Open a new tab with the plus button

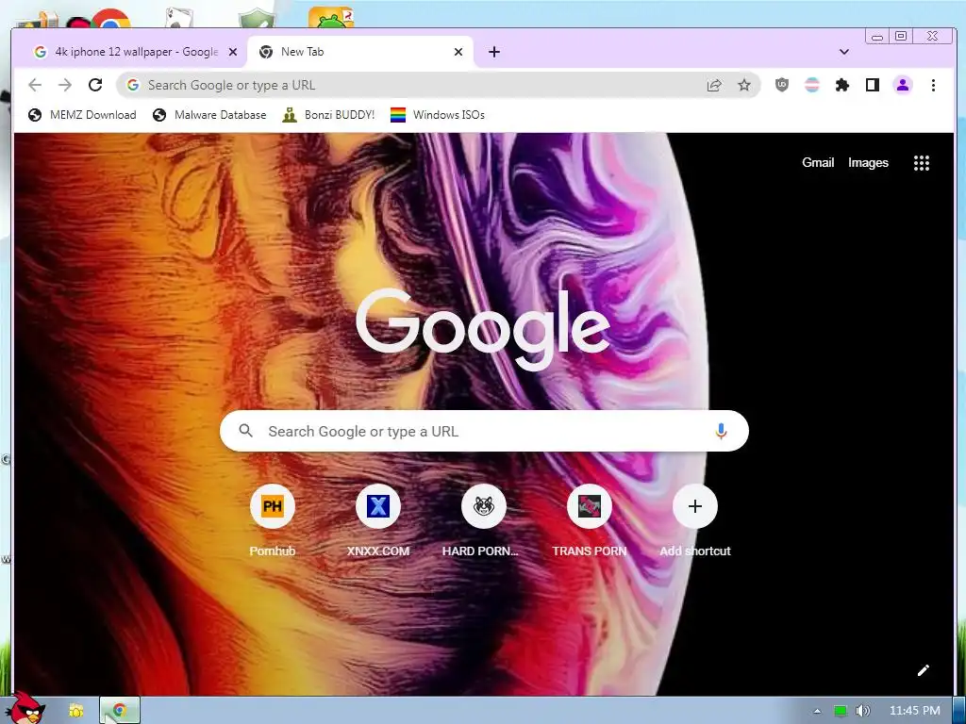tap(494, 52)
